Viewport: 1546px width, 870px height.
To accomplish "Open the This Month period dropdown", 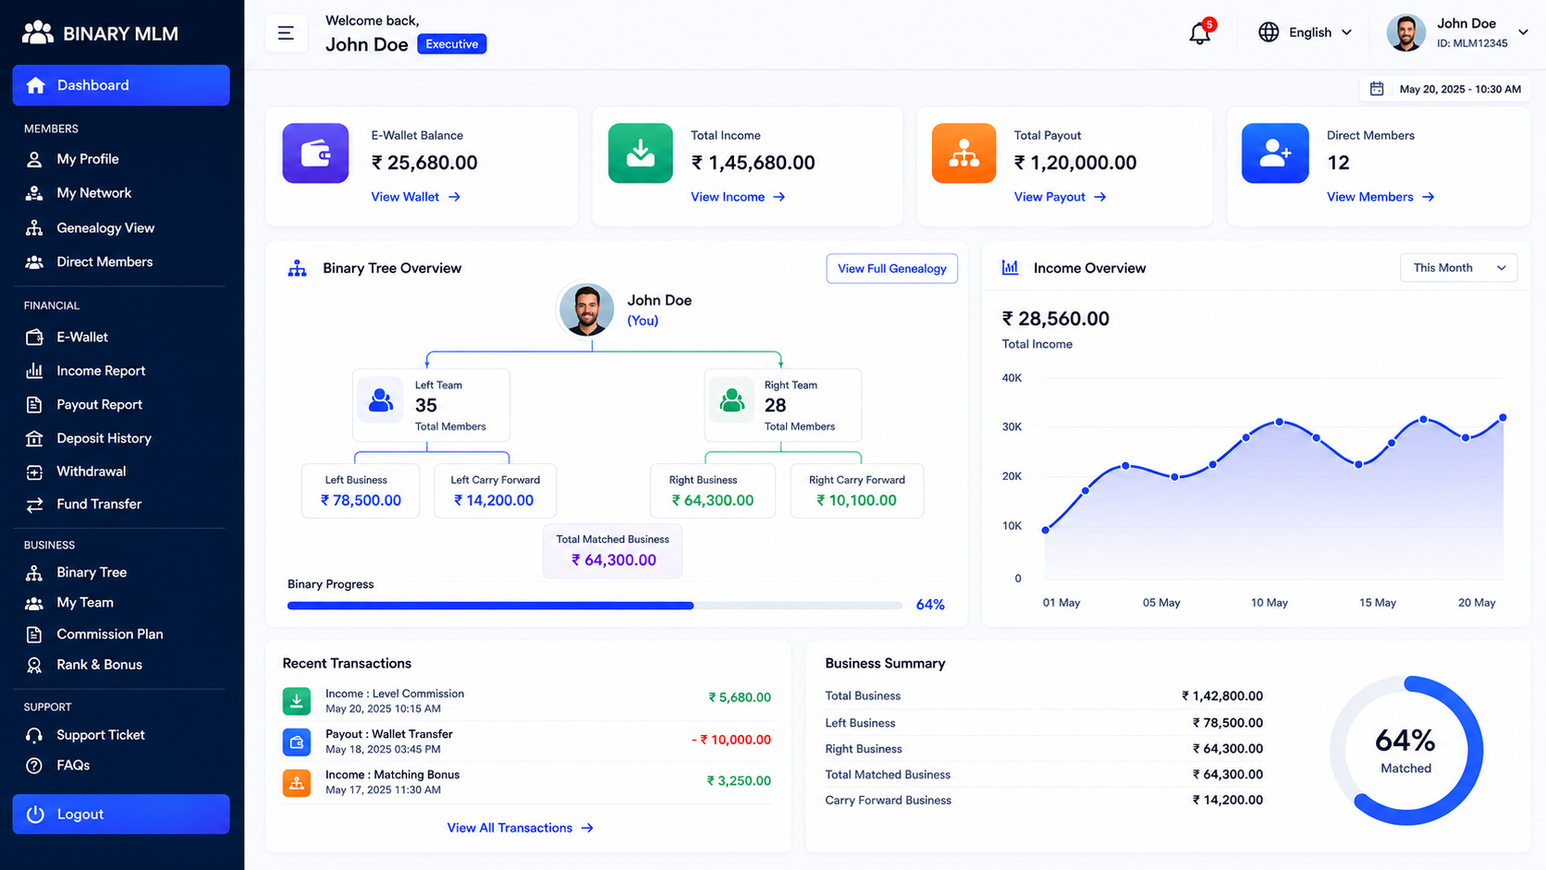I will click(x=1458, y=267).
